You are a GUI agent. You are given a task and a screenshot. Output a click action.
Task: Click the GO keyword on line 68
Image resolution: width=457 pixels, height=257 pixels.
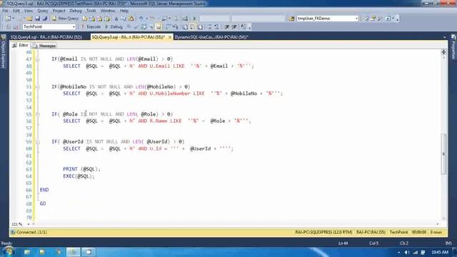click(x=43, y=203)
